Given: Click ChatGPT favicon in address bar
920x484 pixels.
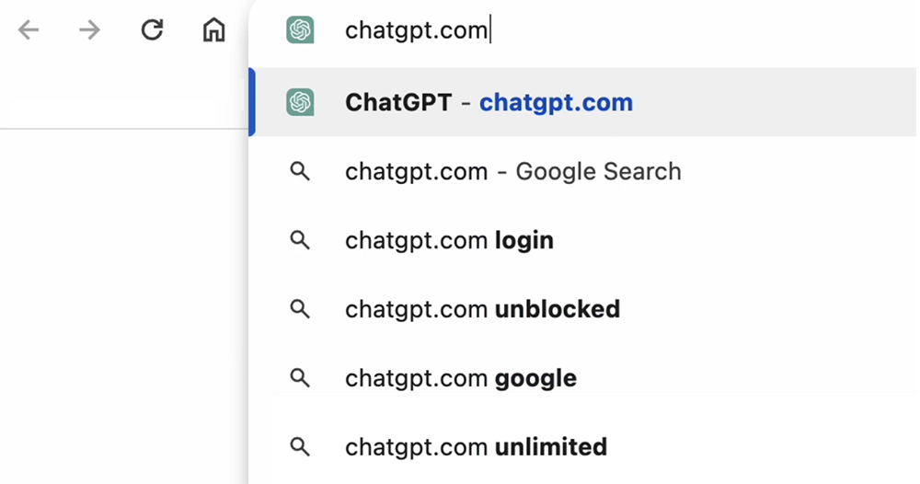Looking at the screenshot, I should pos(300,30).
